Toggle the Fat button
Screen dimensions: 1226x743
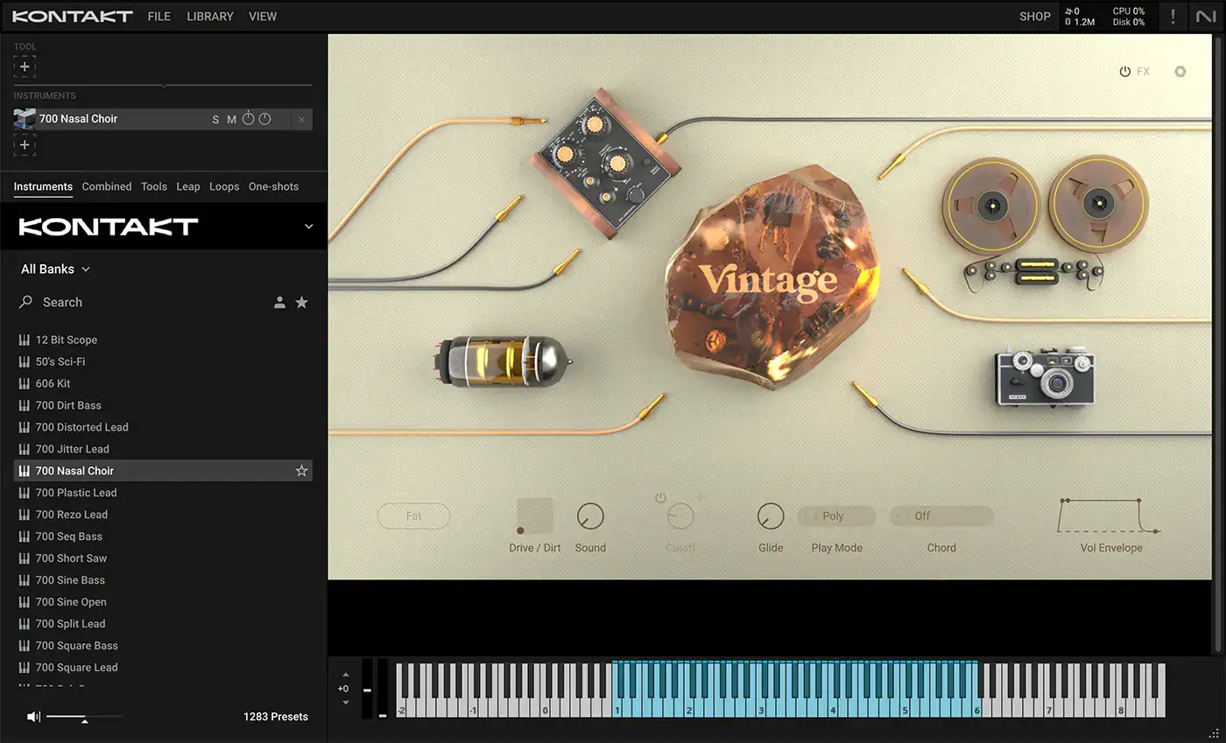413,516
